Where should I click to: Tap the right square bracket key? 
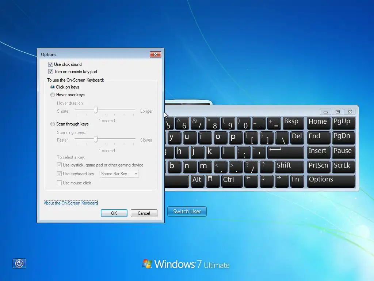pos(266,138)
